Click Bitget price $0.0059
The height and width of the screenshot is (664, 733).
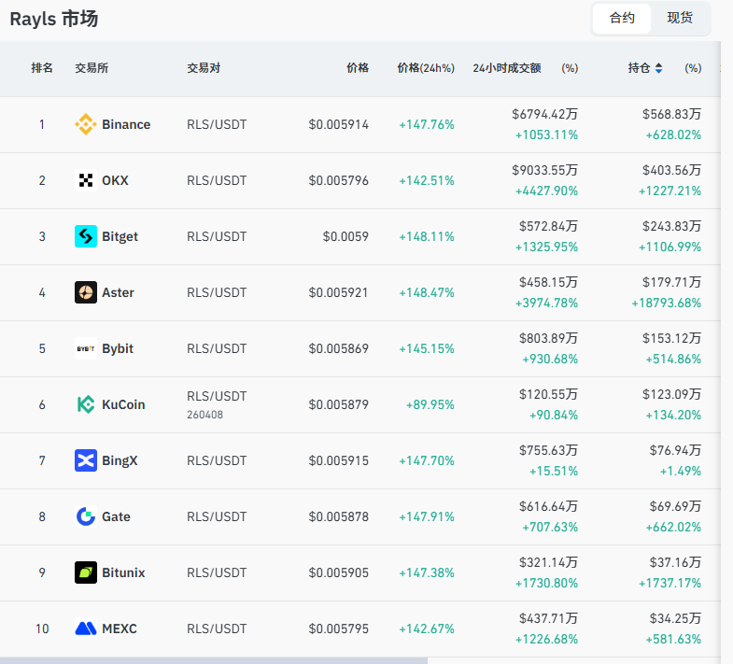[x=345, y=236]
